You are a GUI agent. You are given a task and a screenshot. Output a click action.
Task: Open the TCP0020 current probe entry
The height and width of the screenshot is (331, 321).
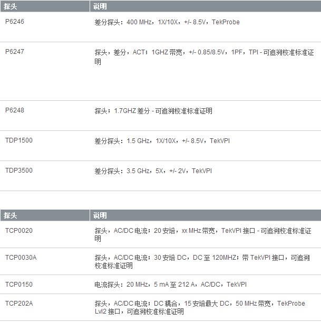tap(19, 231)
